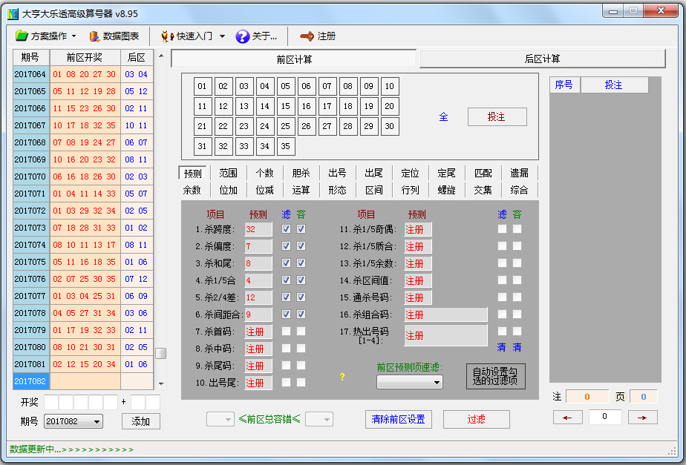Click the 序号 column header
686x465 pixels.
click(x=565, y=85)
